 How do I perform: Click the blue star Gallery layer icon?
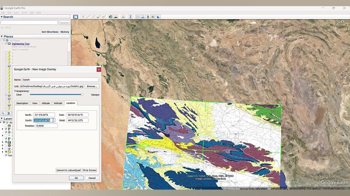pos(9,149)
